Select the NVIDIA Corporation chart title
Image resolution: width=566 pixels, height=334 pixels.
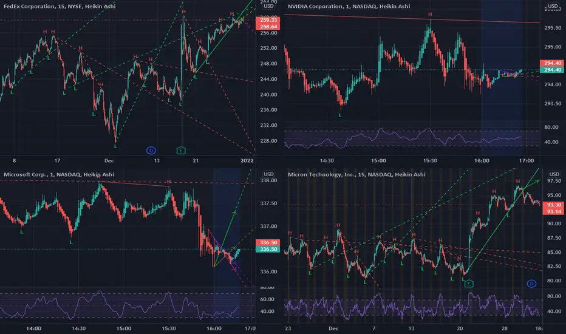pos(349,6)
